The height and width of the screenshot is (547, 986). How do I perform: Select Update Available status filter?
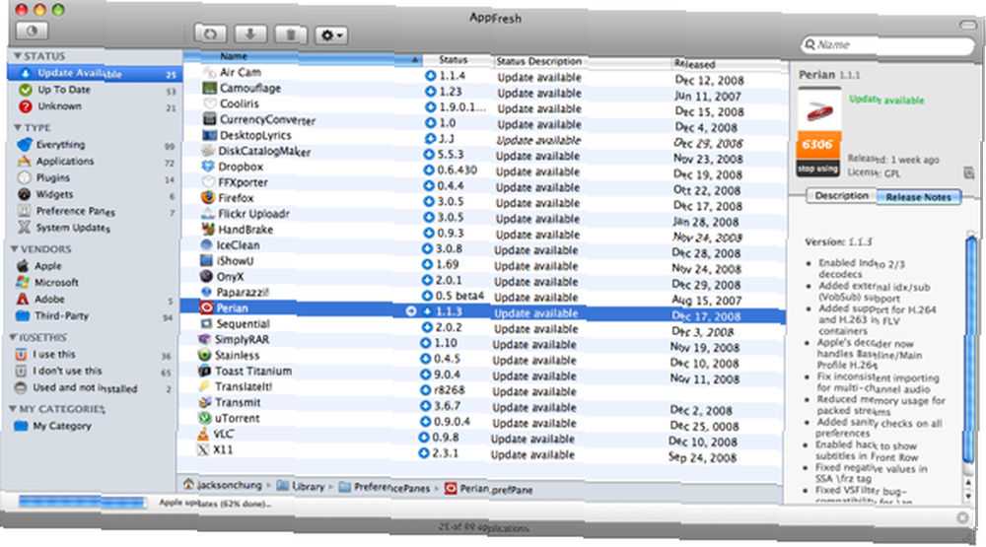pos(95,74)
